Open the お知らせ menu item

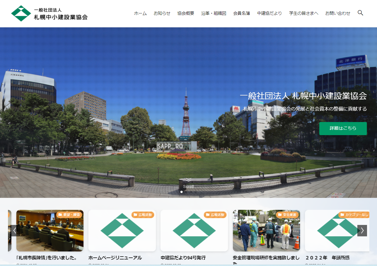(x=162, y=13)
